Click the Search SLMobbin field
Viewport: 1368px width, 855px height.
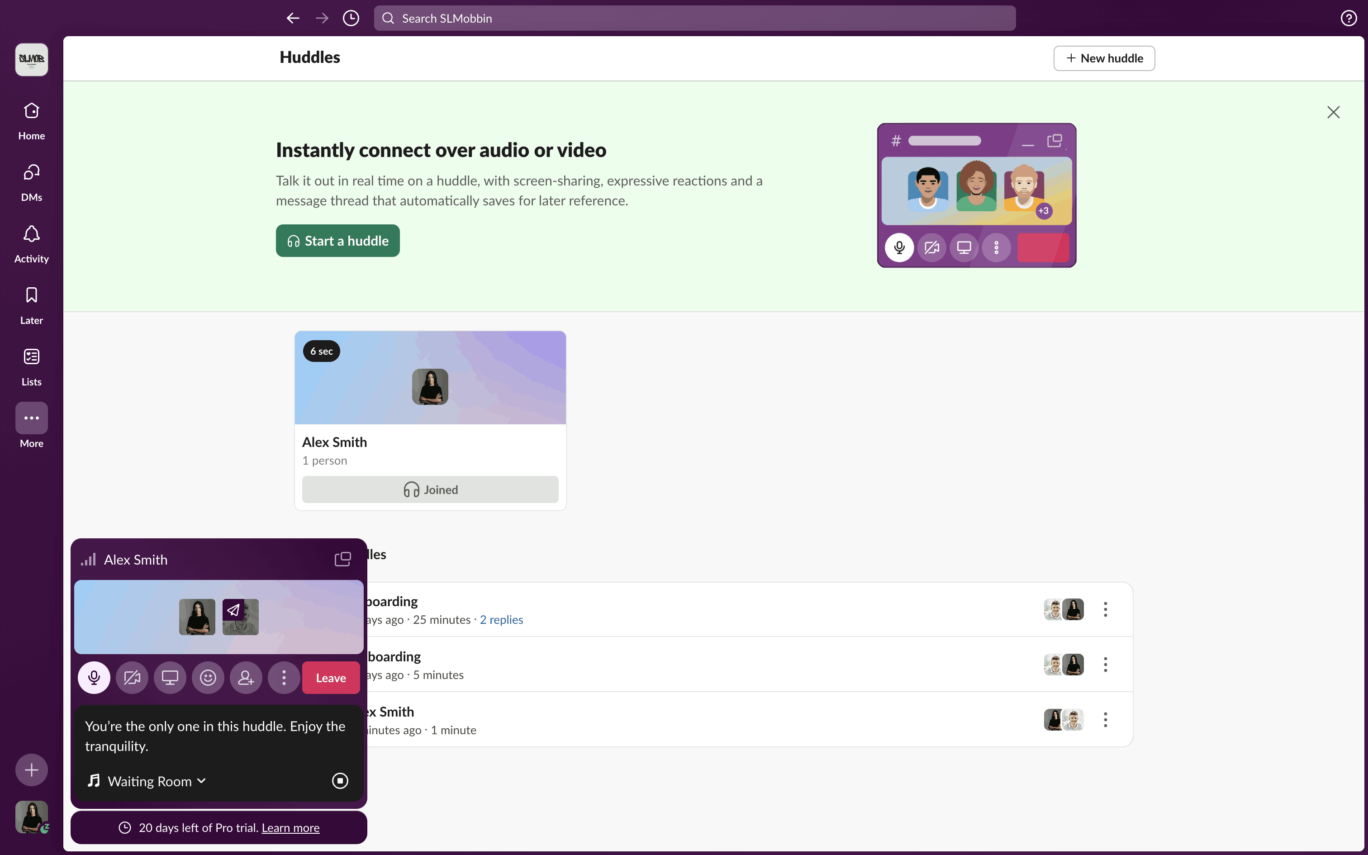(694, 18)
